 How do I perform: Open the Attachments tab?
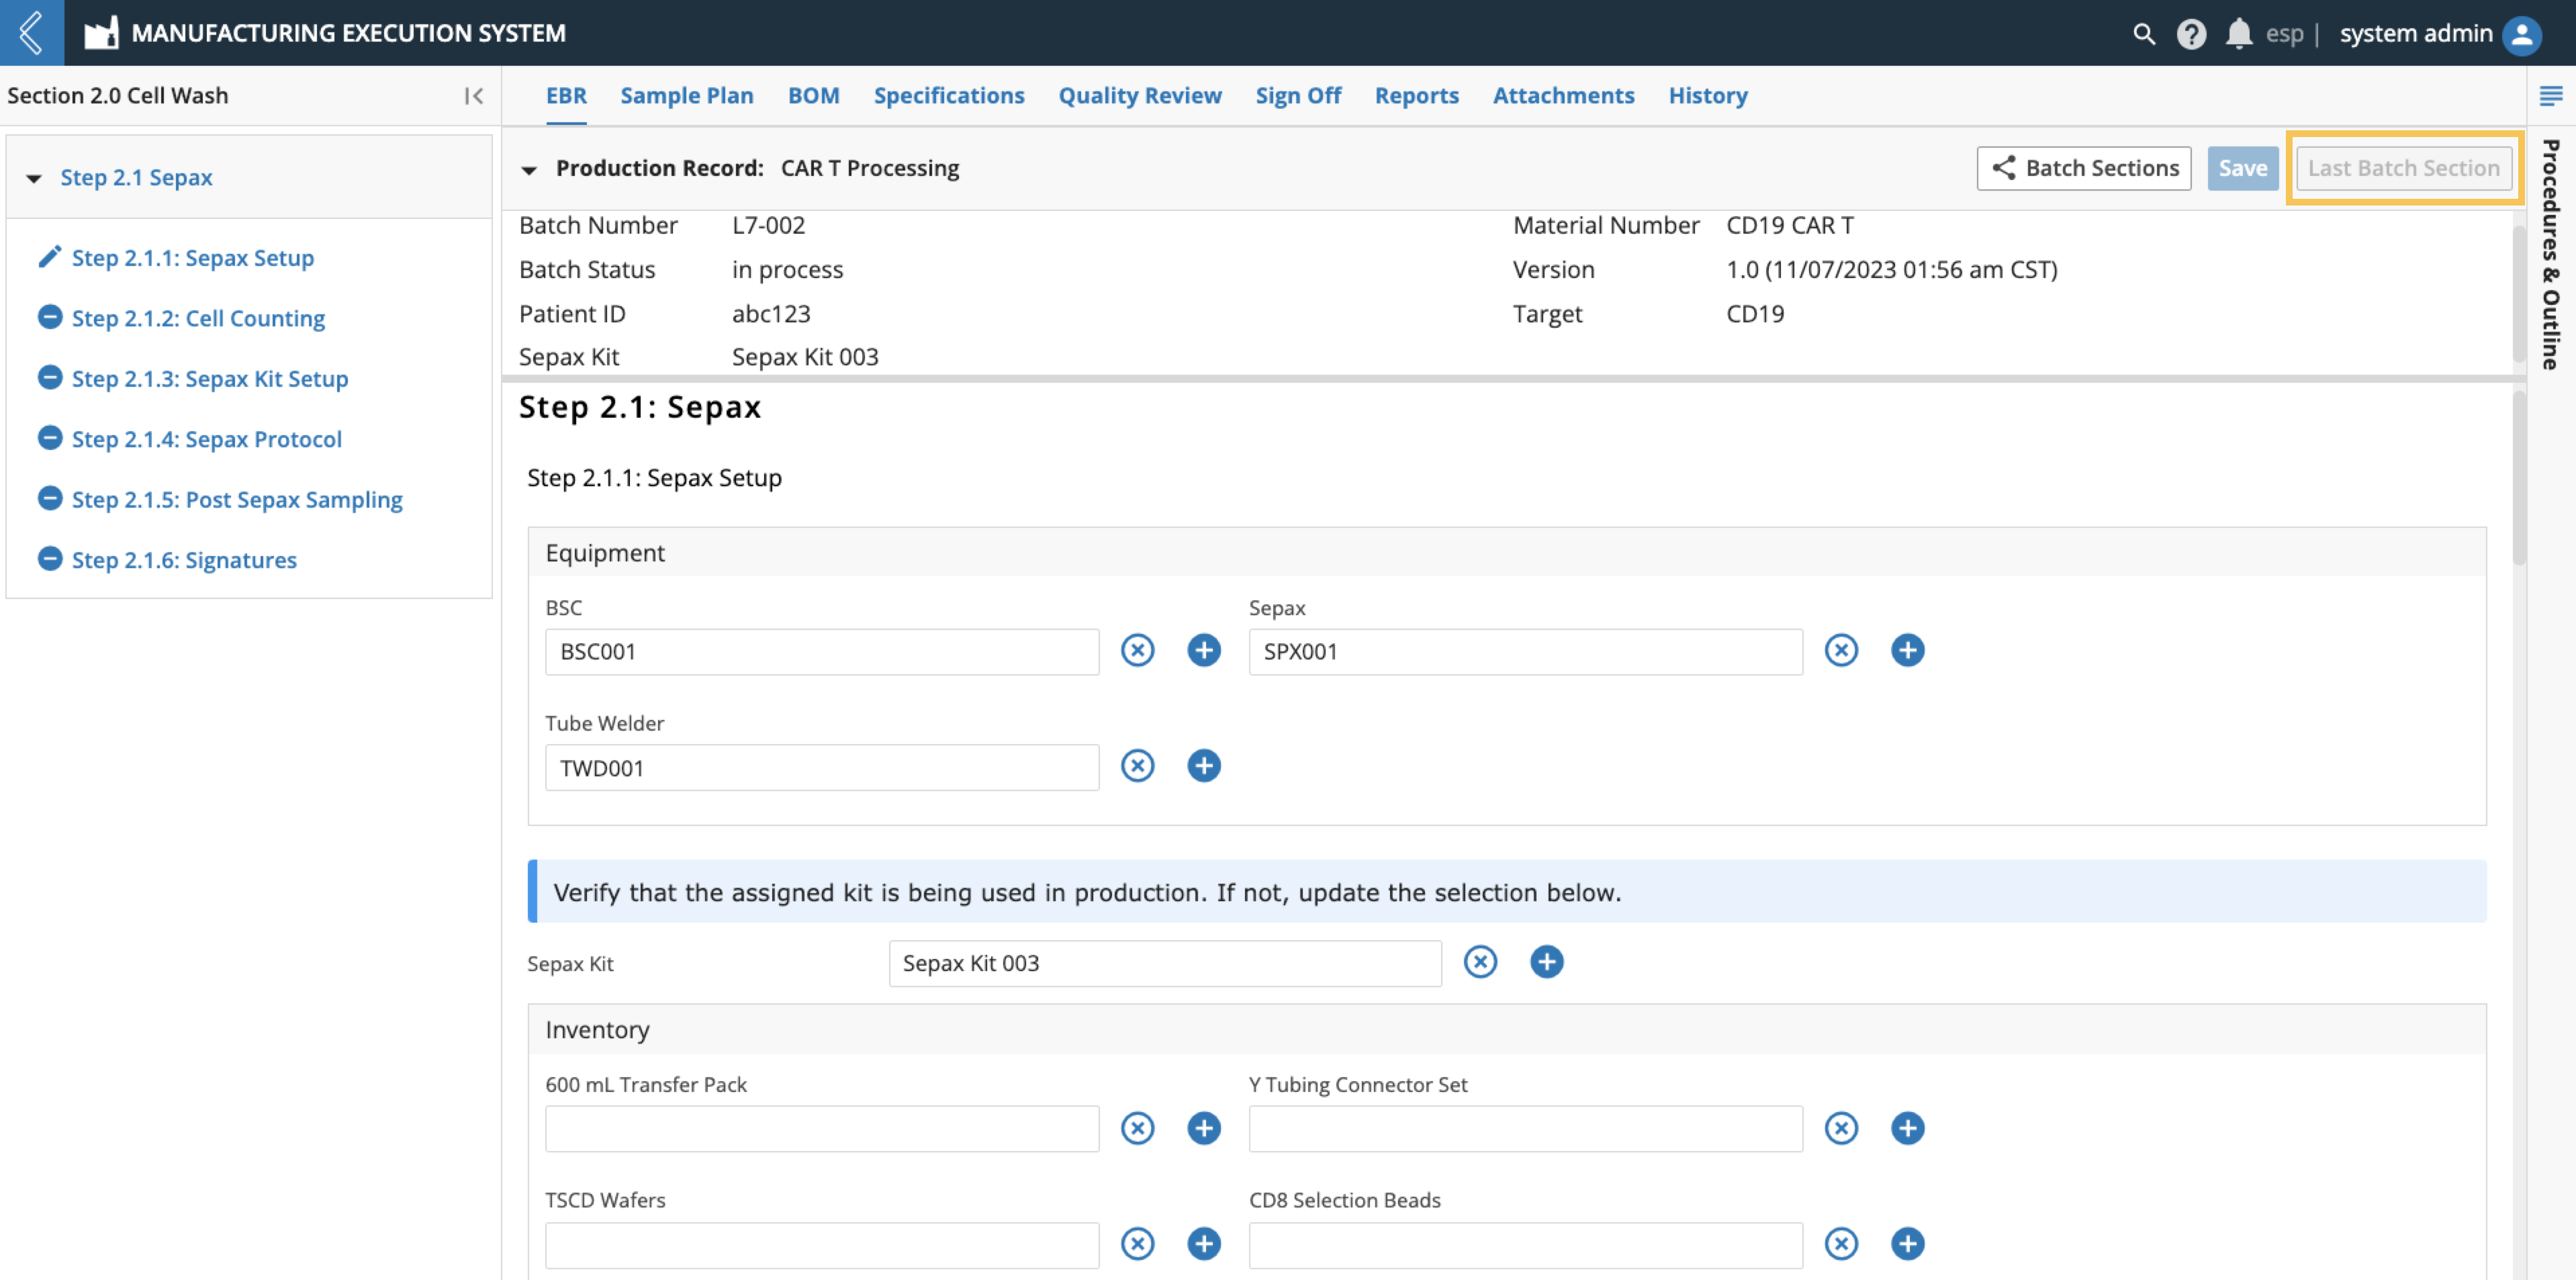pyautogui.click(x=1563, y=96)
